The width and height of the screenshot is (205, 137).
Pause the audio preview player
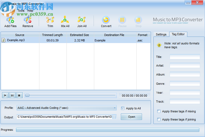[12, 95]
